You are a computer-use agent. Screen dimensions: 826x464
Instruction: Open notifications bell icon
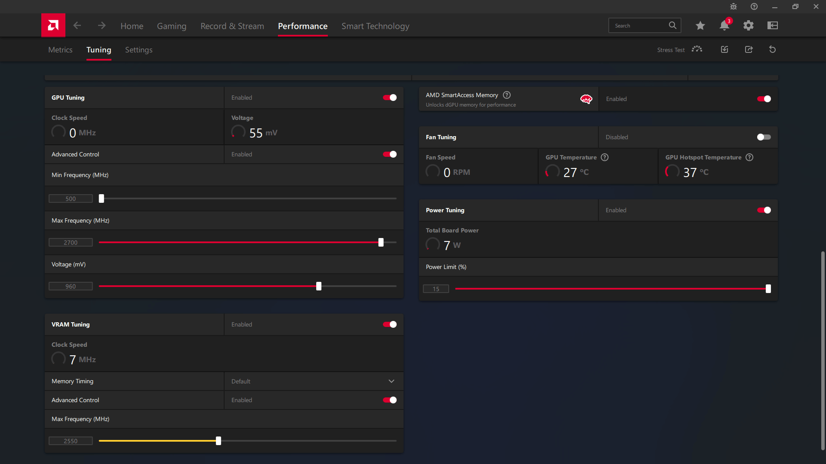tap(724, 25)
